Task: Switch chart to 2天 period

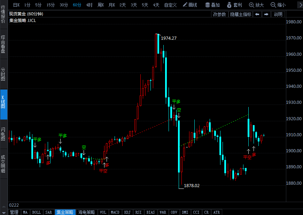Action: click(123, 5)
